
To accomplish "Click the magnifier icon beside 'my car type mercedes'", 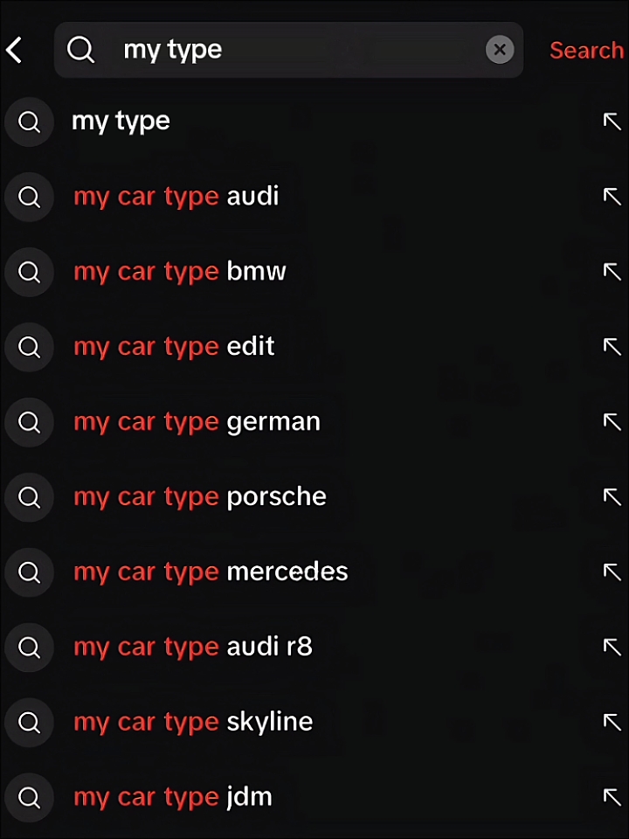I will [x=30, y=573].
